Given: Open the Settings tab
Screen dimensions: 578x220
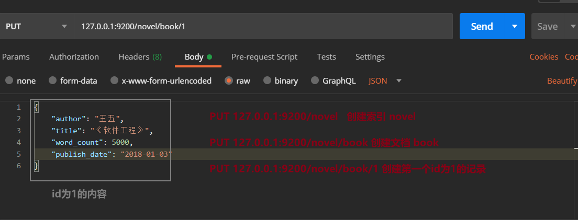Looking at the screenshot, I should (370, 57).
